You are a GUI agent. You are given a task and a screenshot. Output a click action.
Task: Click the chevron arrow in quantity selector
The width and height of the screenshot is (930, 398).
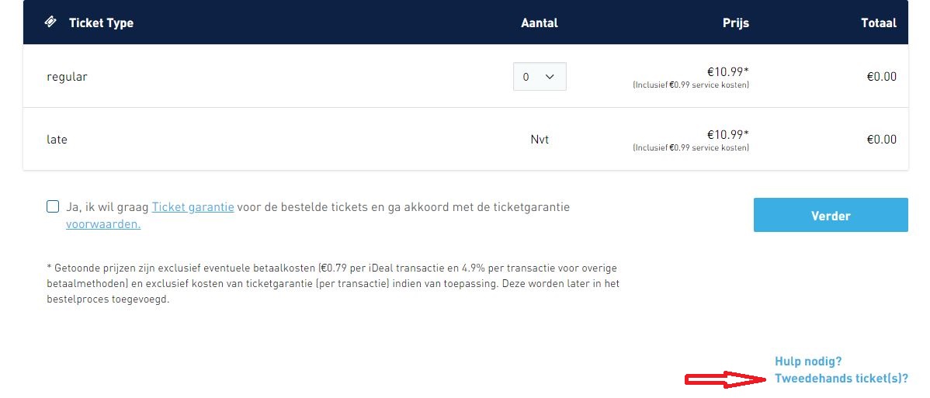[549, 77]
